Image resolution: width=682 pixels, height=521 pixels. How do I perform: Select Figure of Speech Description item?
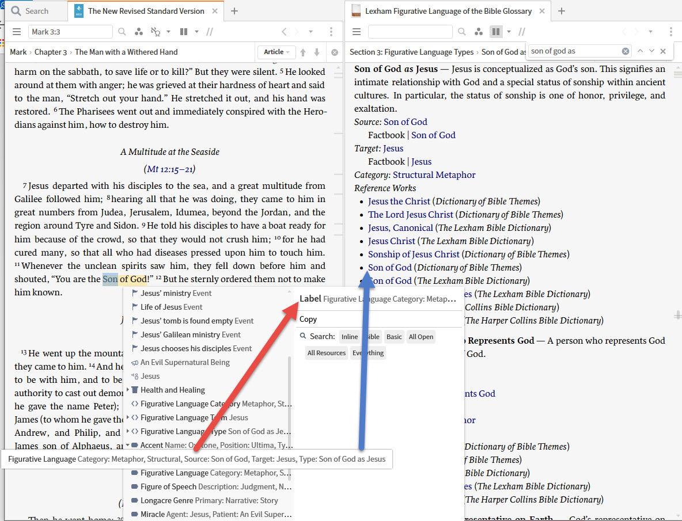(211, 486)
